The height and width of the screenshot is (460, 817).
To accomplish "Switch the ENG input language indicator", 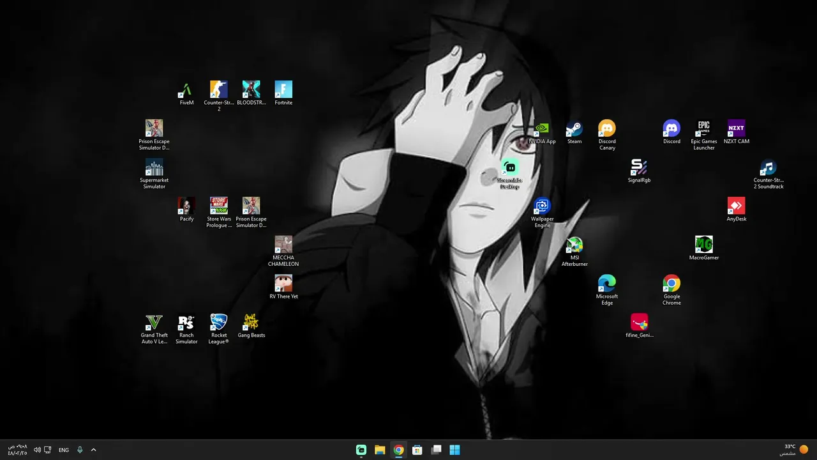I will (x=64, y=450).
